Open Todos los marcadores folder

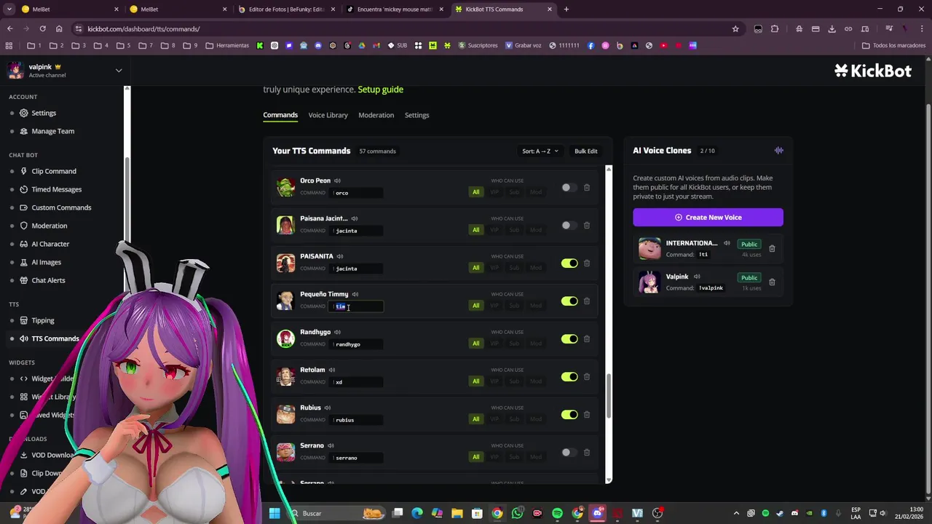[x=893, y=45]
